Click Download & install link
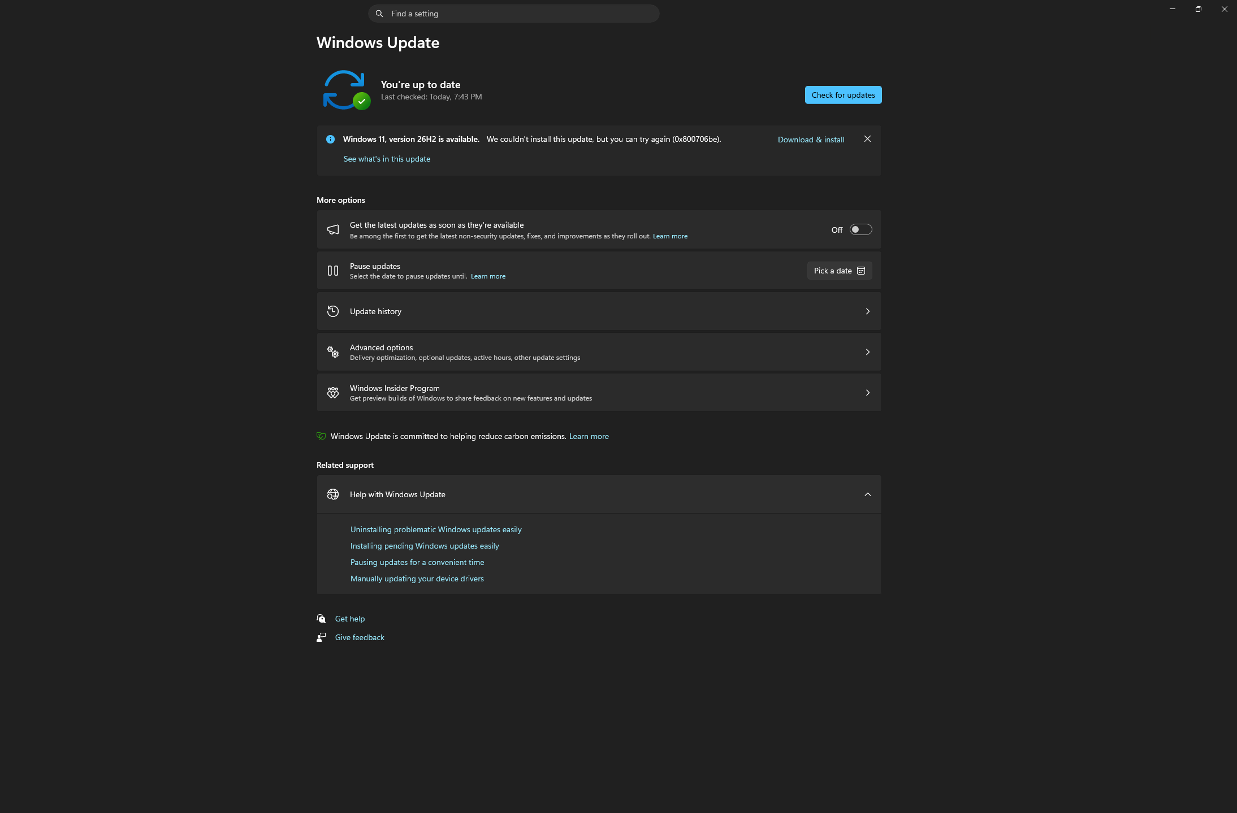Screen dimensions: 1237x813 pyautogui.click(x=811, y=140)
